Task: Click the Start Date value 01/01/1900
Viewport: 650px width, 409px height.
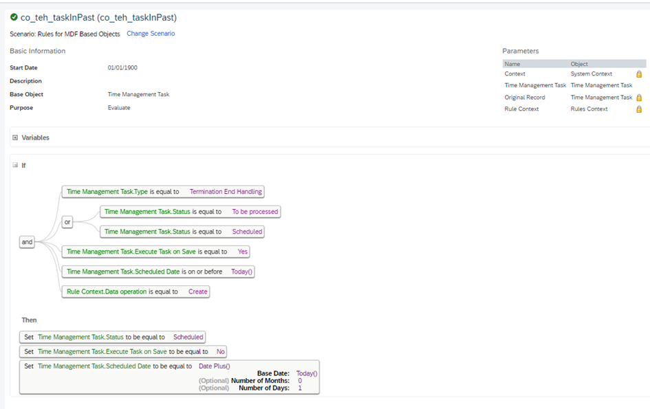Action: [x=122, y=67]
